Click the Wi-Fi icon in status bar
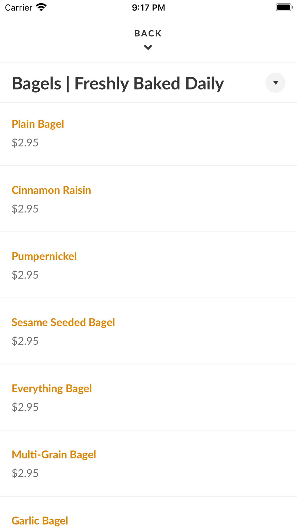297x529 pixels. [41, 7]
